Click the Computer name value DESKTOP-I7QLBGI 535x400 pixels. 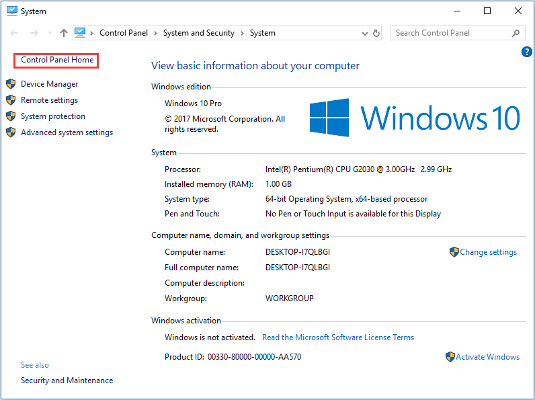tap(298, 252)
